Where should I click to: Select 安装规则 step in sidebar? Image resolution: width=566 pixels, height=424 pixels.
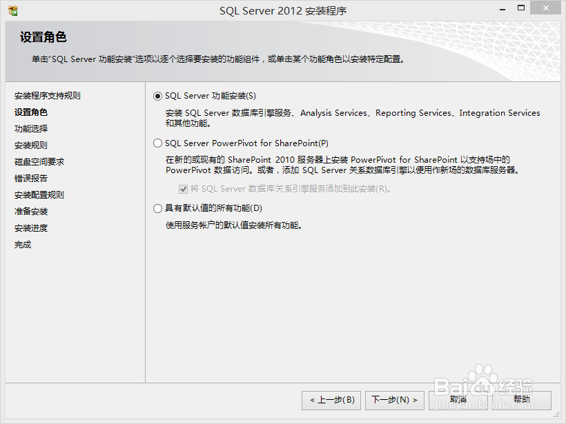point(30,145)
